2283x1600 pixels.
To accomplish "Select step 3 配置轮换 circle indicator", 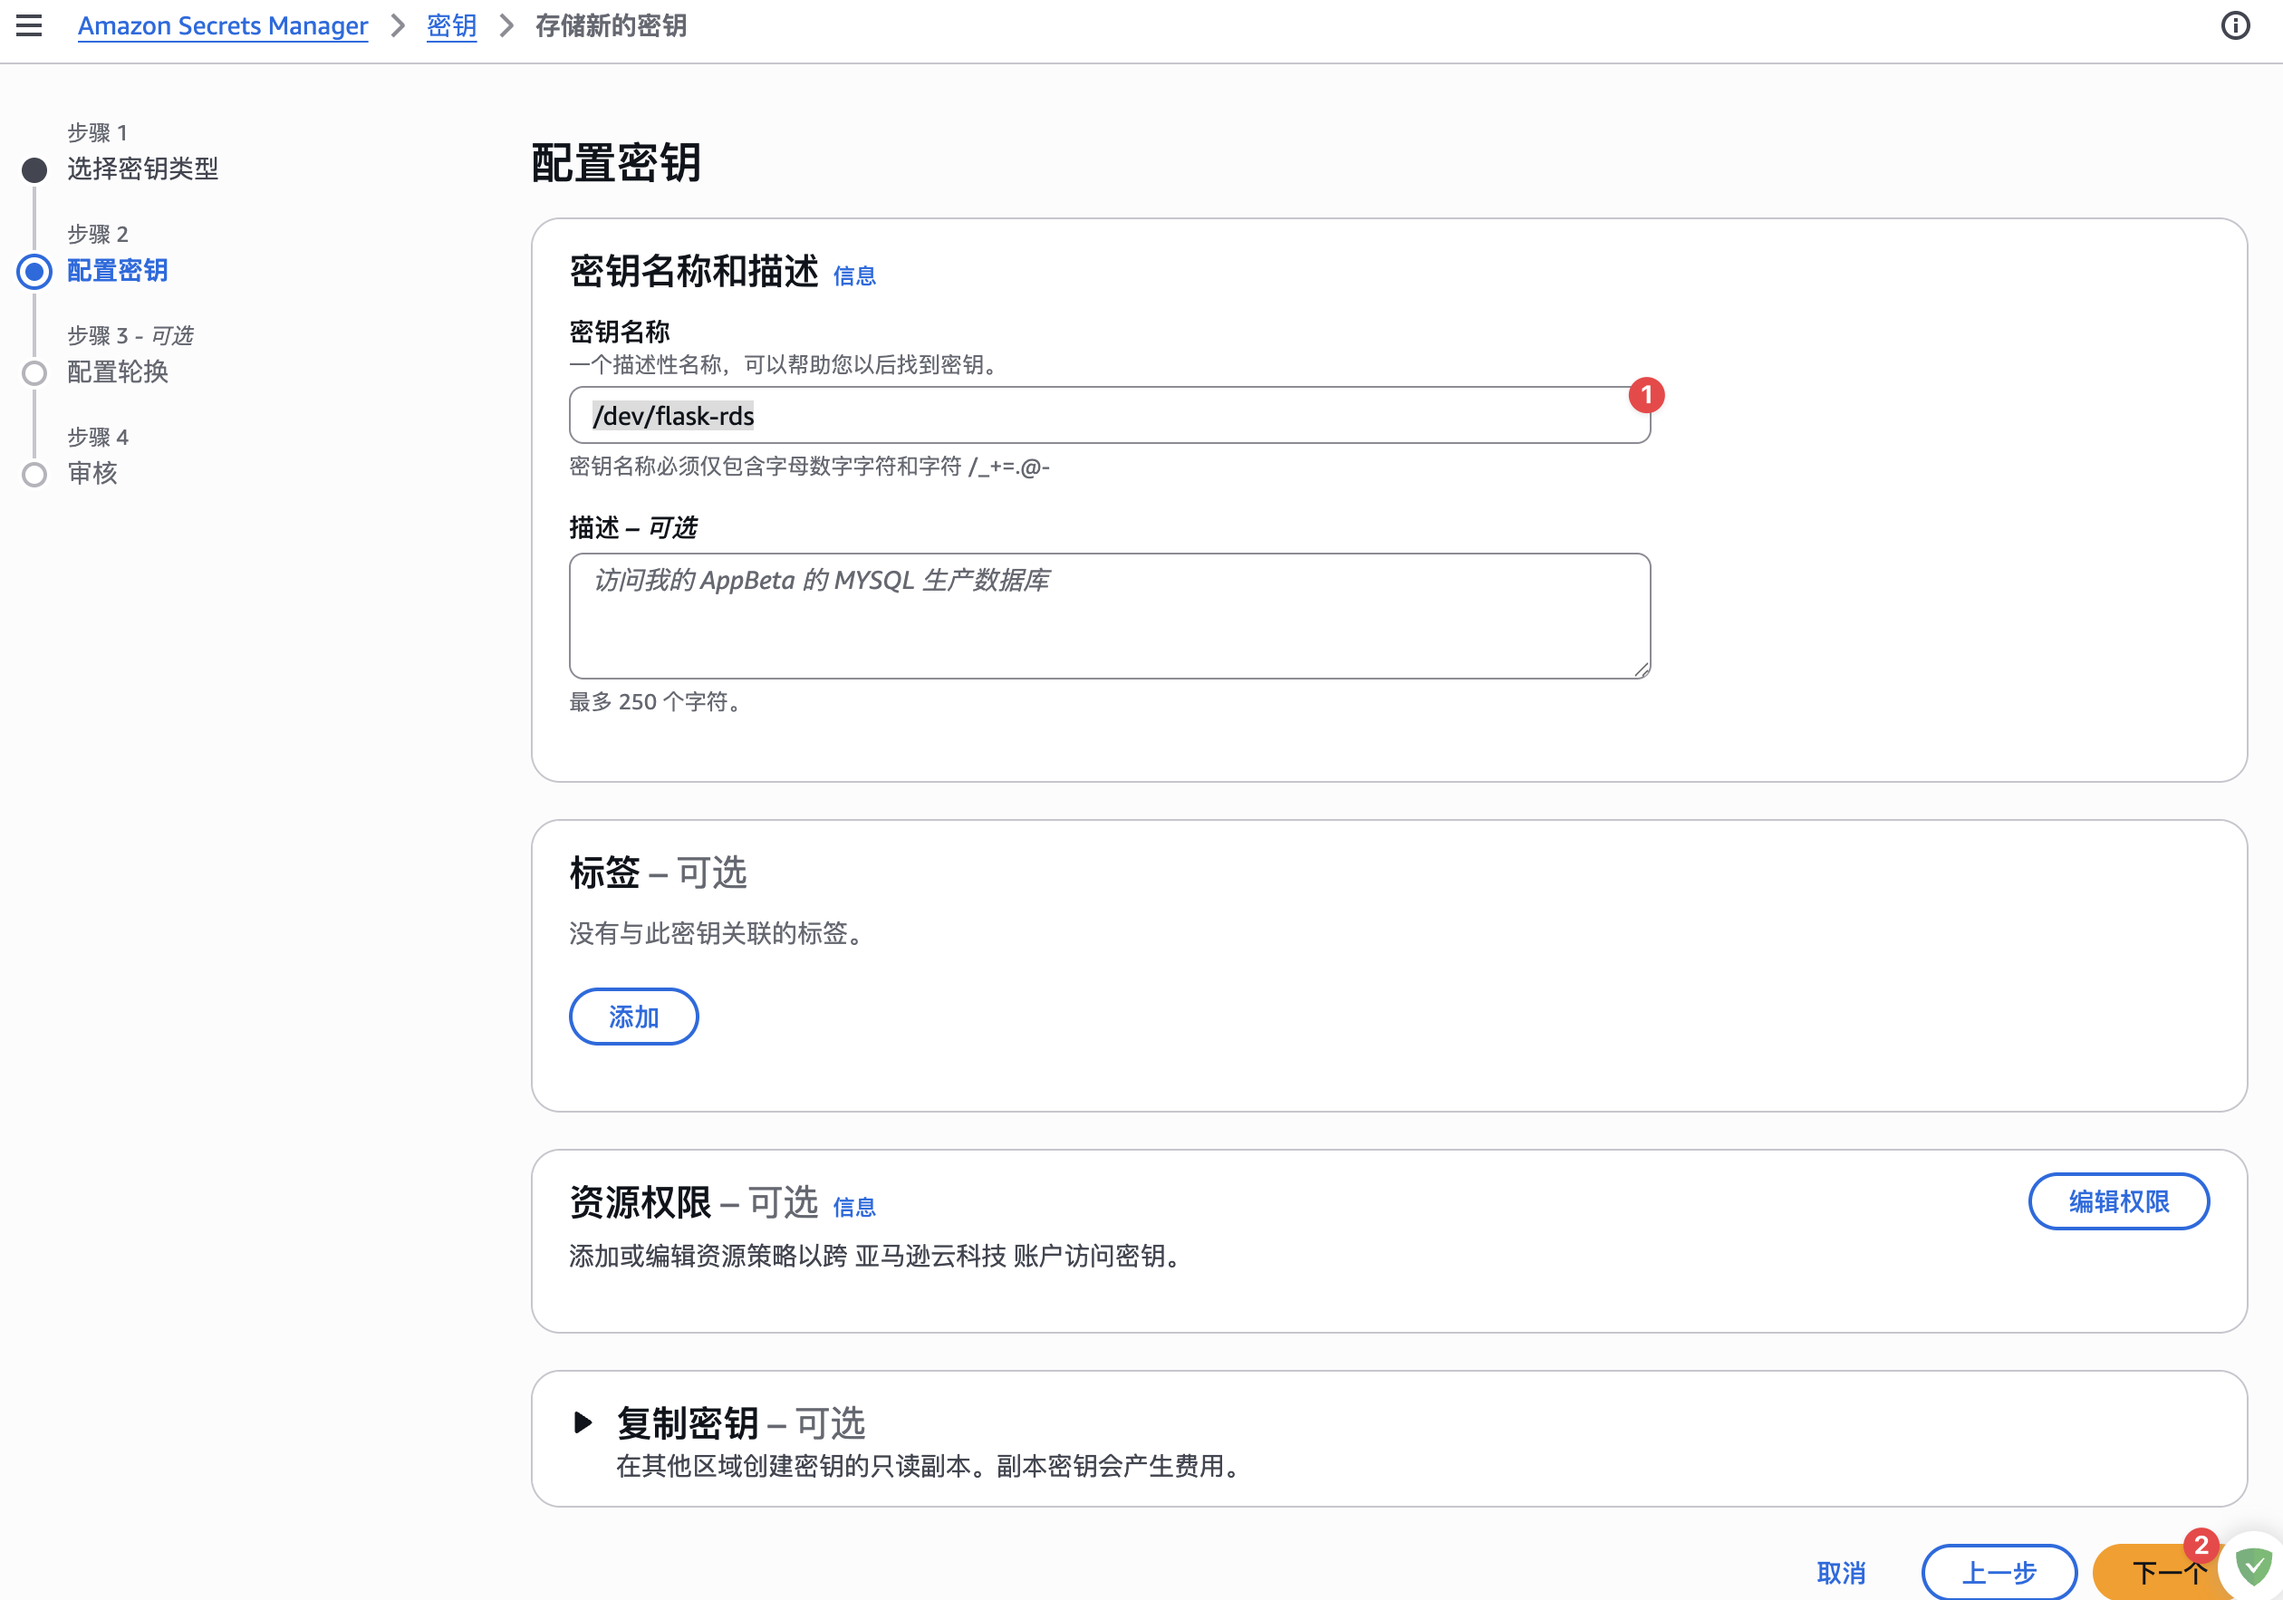I will point(34,373).
